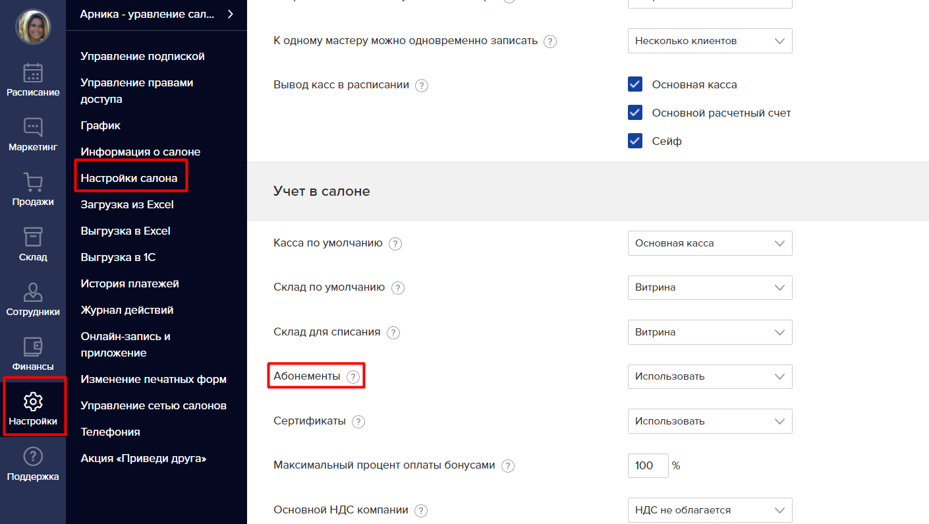The image size is (929, 524).
Task: Open the Сертификаты dropdown
Action: tap(710, 421)
